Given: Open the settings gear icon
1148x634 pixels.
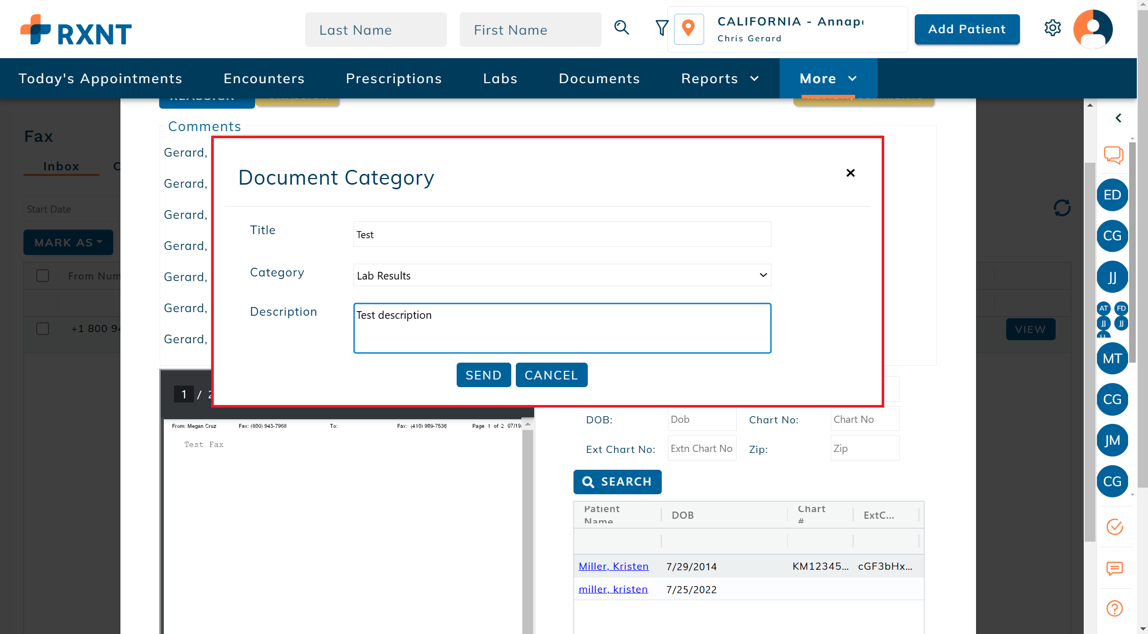Looking at the screenshot, I should [1052, 28].
